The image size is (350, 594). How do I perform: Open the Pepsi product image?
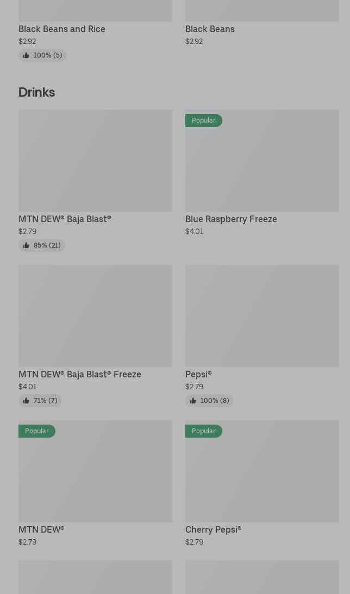tap(262, 316)
